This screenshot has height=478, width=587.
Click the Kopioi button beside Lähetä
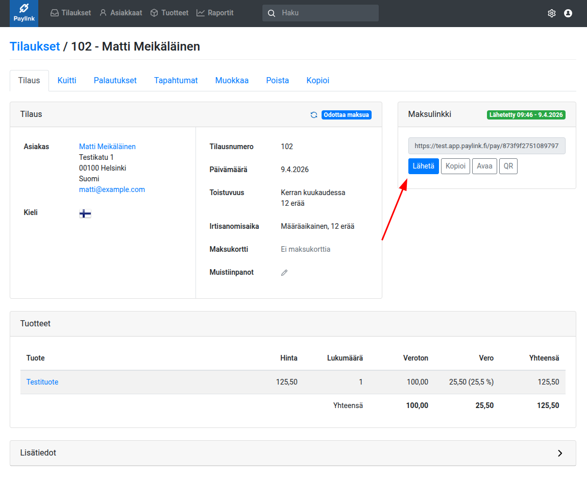455,166
